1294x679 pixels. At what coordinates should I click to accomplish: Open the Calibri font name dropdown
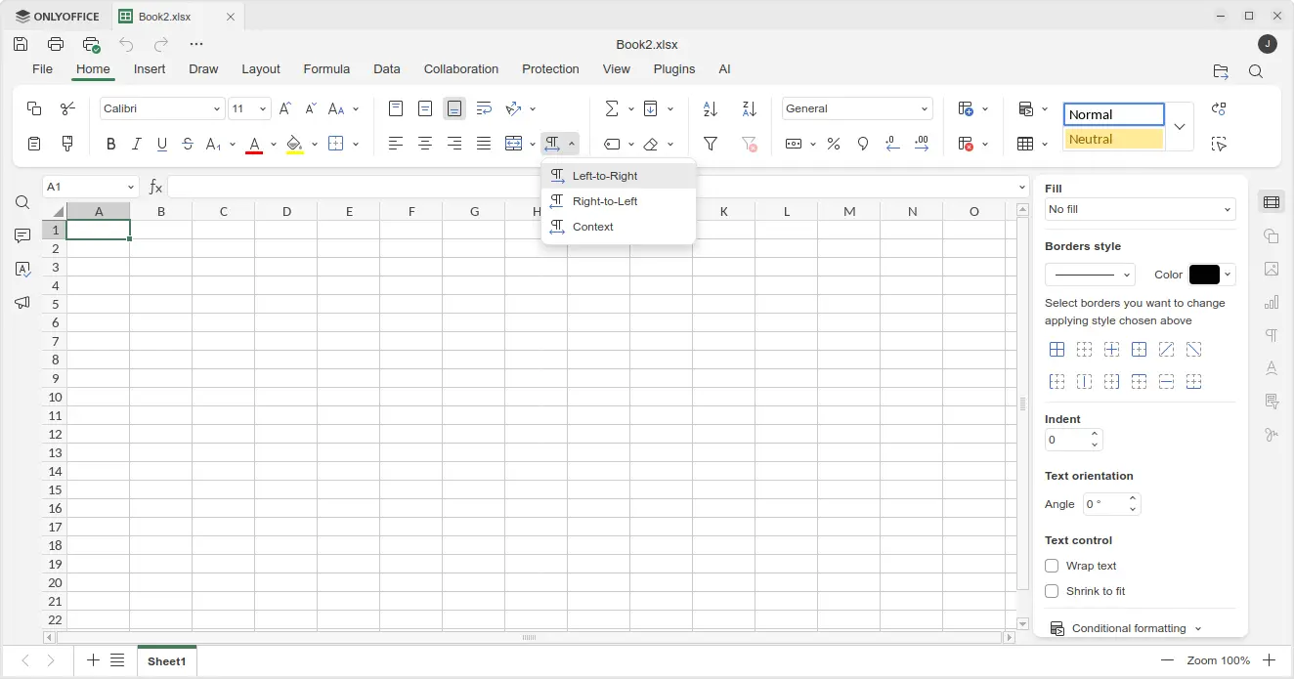coord(162,108)
